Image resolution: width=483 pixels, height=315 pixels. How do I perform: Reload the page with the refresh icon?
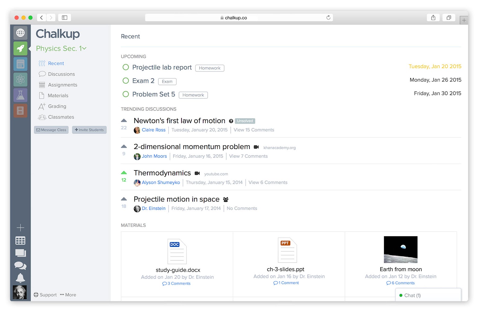click(x=328, y=17)
